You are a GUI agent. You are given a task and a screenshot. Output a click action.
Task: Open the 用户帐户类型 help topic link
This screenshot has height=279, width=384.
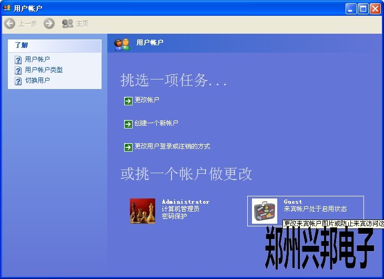click(44, 70)
